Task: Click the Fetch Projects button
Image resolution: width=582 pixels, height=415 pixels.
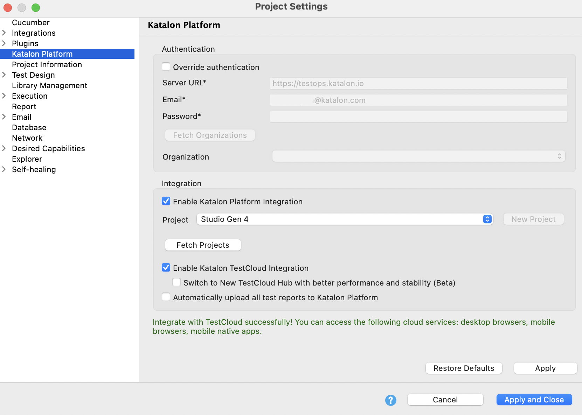Action: (x=203, y=245)
